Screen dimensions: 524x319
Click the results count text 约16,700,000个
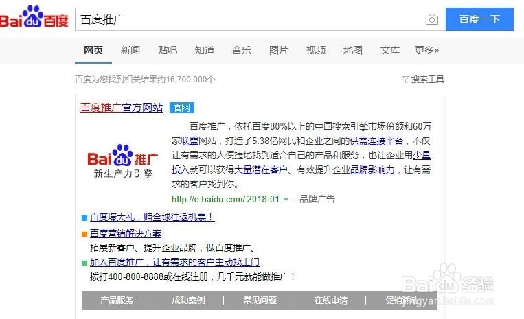point(186,80)
